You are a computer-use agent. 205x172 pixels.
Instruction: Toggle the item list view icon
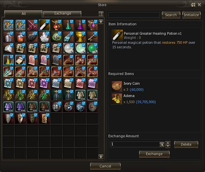pyautogui.click(x=101, y=14)
